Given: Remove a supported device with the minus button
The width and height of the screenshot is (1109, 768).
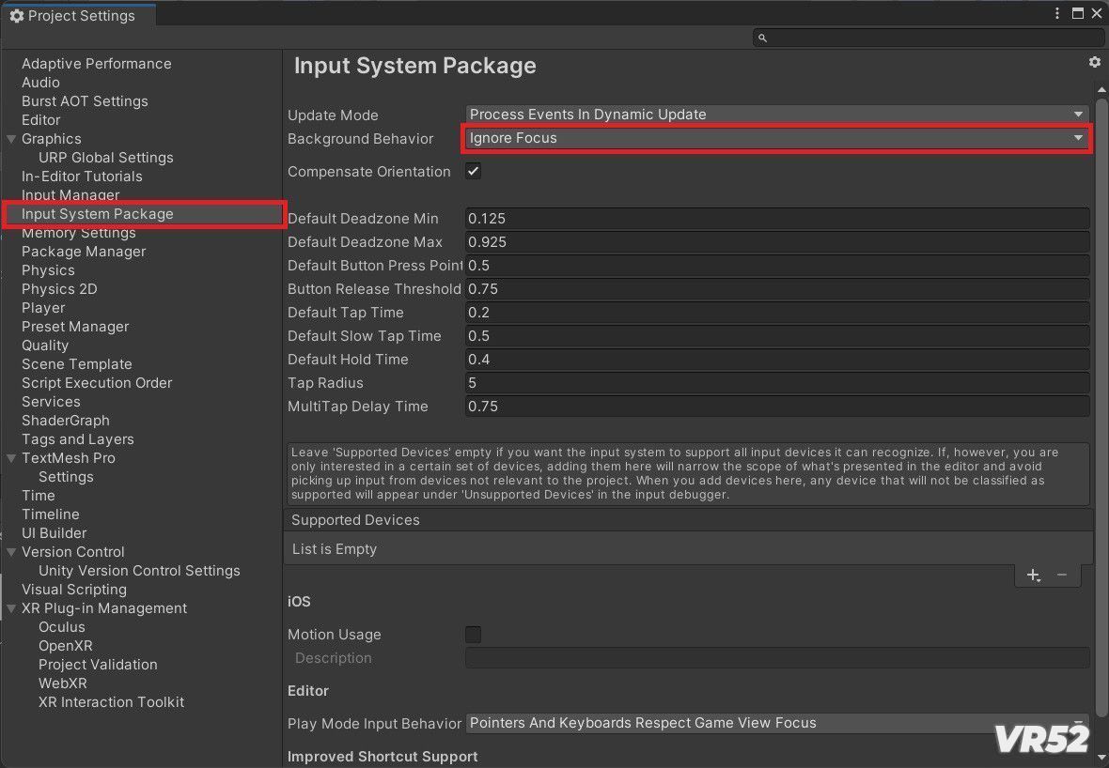Looking at the screenshot, I should pyautogui.click(x=1062, y=576).
